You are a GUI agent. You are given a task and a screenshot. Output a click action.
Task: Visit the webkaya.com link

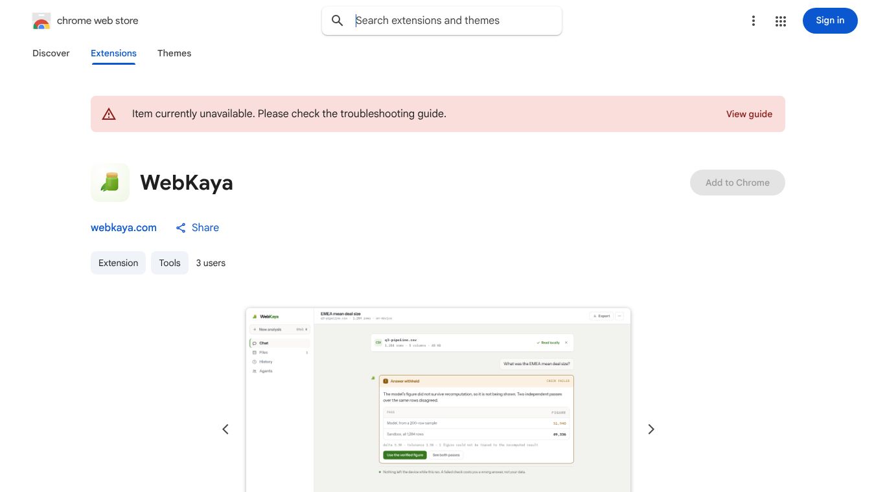click(124, 228)
